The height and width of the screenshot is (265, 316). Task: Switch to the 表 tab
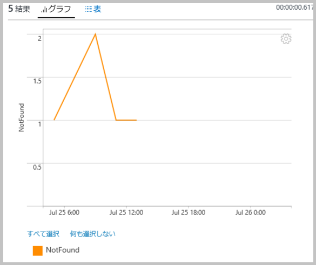click(93, 9)
